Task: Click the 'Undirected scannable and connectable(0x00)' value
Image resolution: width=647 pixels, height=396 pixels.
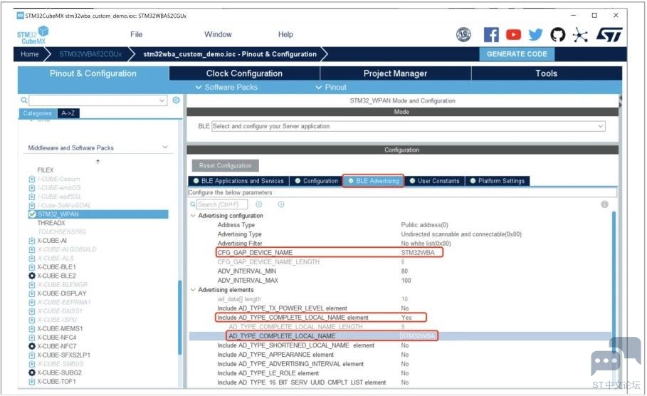Action: tap(461, 234)
